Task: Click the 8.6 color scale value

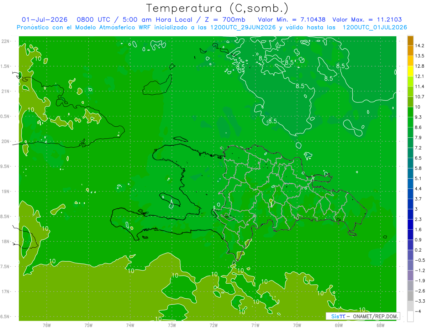Action: coord(418,127)
